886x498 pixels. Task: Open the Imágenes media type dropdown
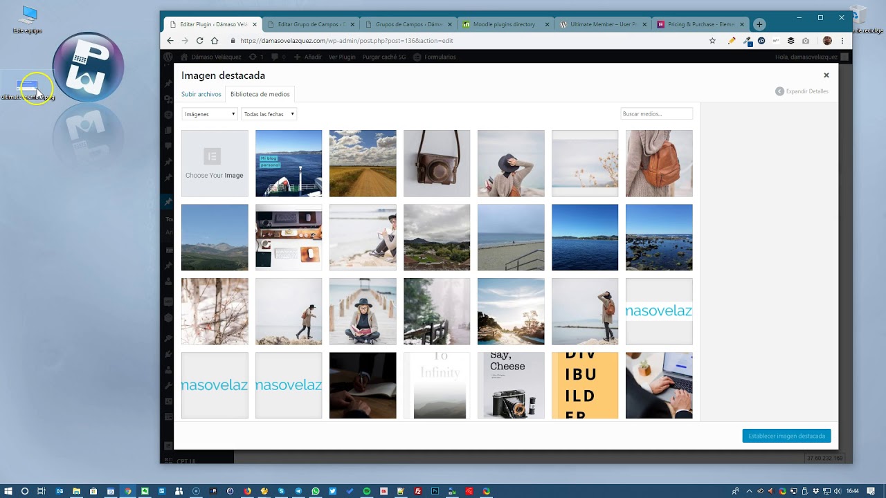coord(210,114)
